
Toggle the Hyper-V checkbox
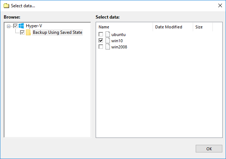(15, 26)
